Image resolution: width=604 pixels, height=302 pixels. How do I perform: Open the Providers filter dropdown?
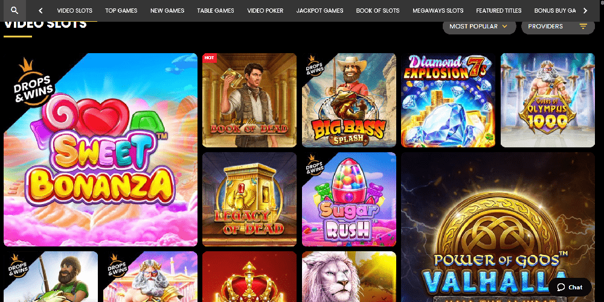click(557, 26)
